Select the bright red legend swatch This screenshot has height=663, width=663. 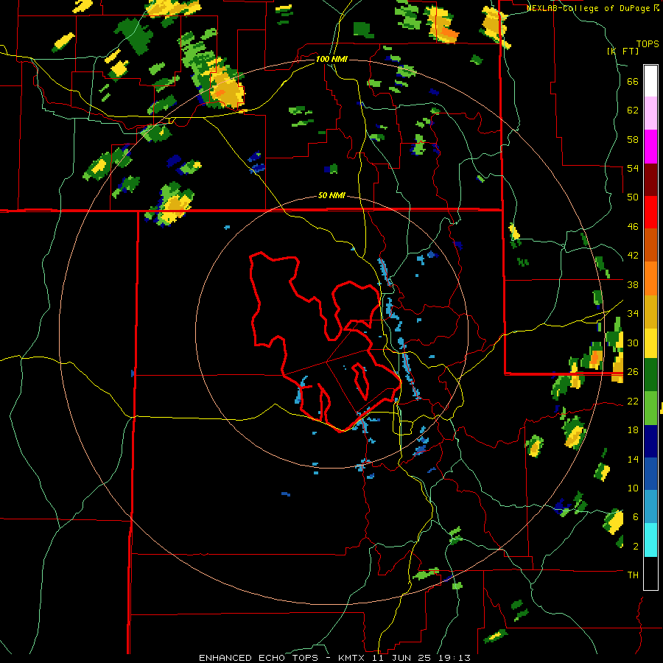[650, 212]
